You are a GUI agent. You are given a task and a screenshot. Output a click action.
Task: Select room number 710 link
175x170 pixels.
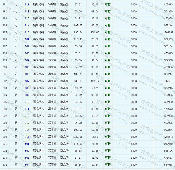click(27, 102)
